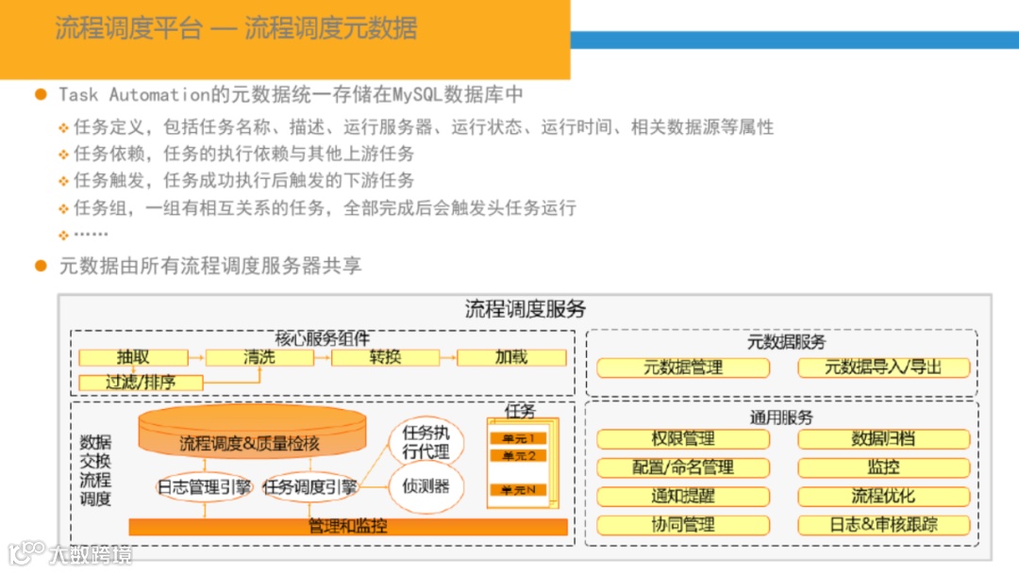Click the slide title 流程调度平台 — 流程调度元数据
The width and height of the screenshot is (1019, 573).
tap(236, 28)
